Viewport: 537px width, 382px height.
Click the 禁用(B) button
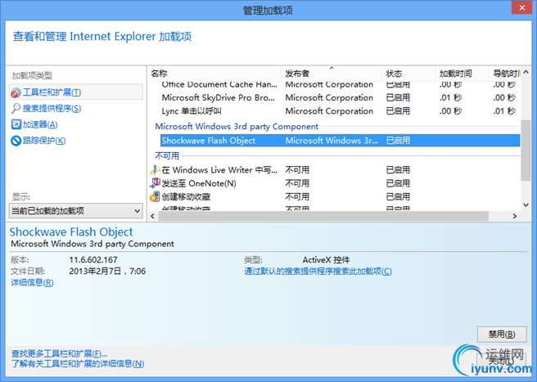pos(502,334)
